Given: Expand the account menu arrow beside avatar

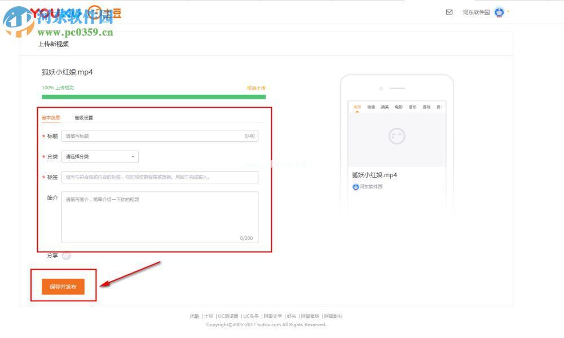Looking at the screenshot, I should [x=508, y=11].
